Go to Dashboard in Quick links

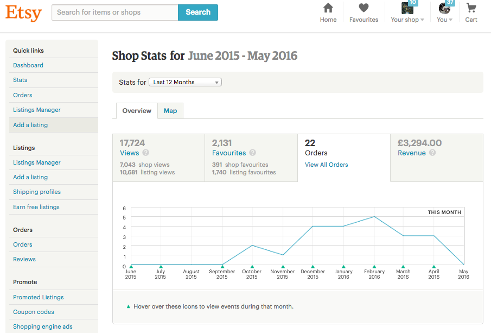28,65
